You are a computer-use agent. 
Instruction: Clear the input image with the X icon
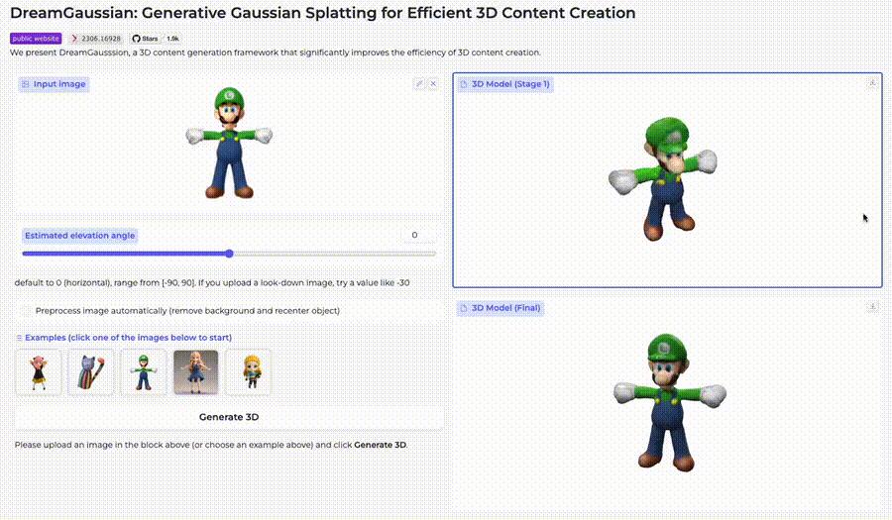433,83
